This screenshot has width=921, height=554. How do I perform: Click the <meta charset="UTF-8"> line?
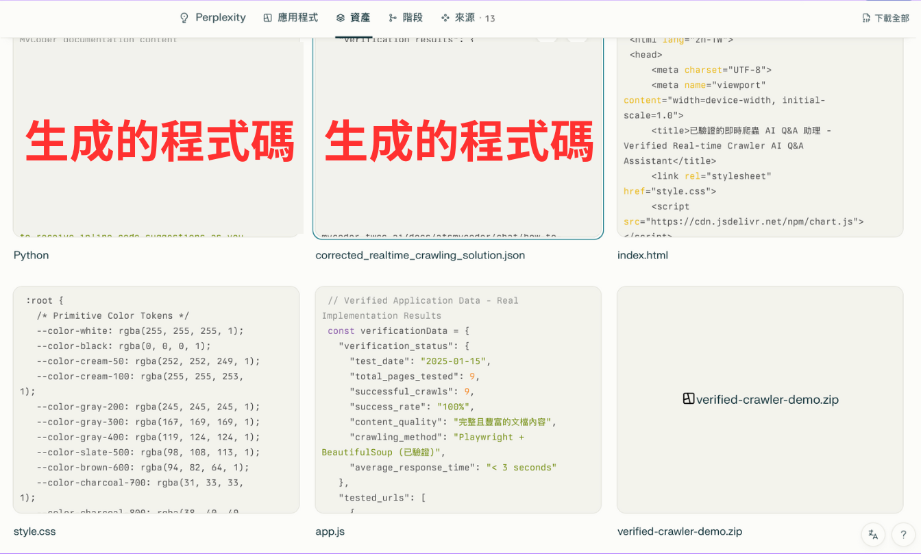pos(711,70)
